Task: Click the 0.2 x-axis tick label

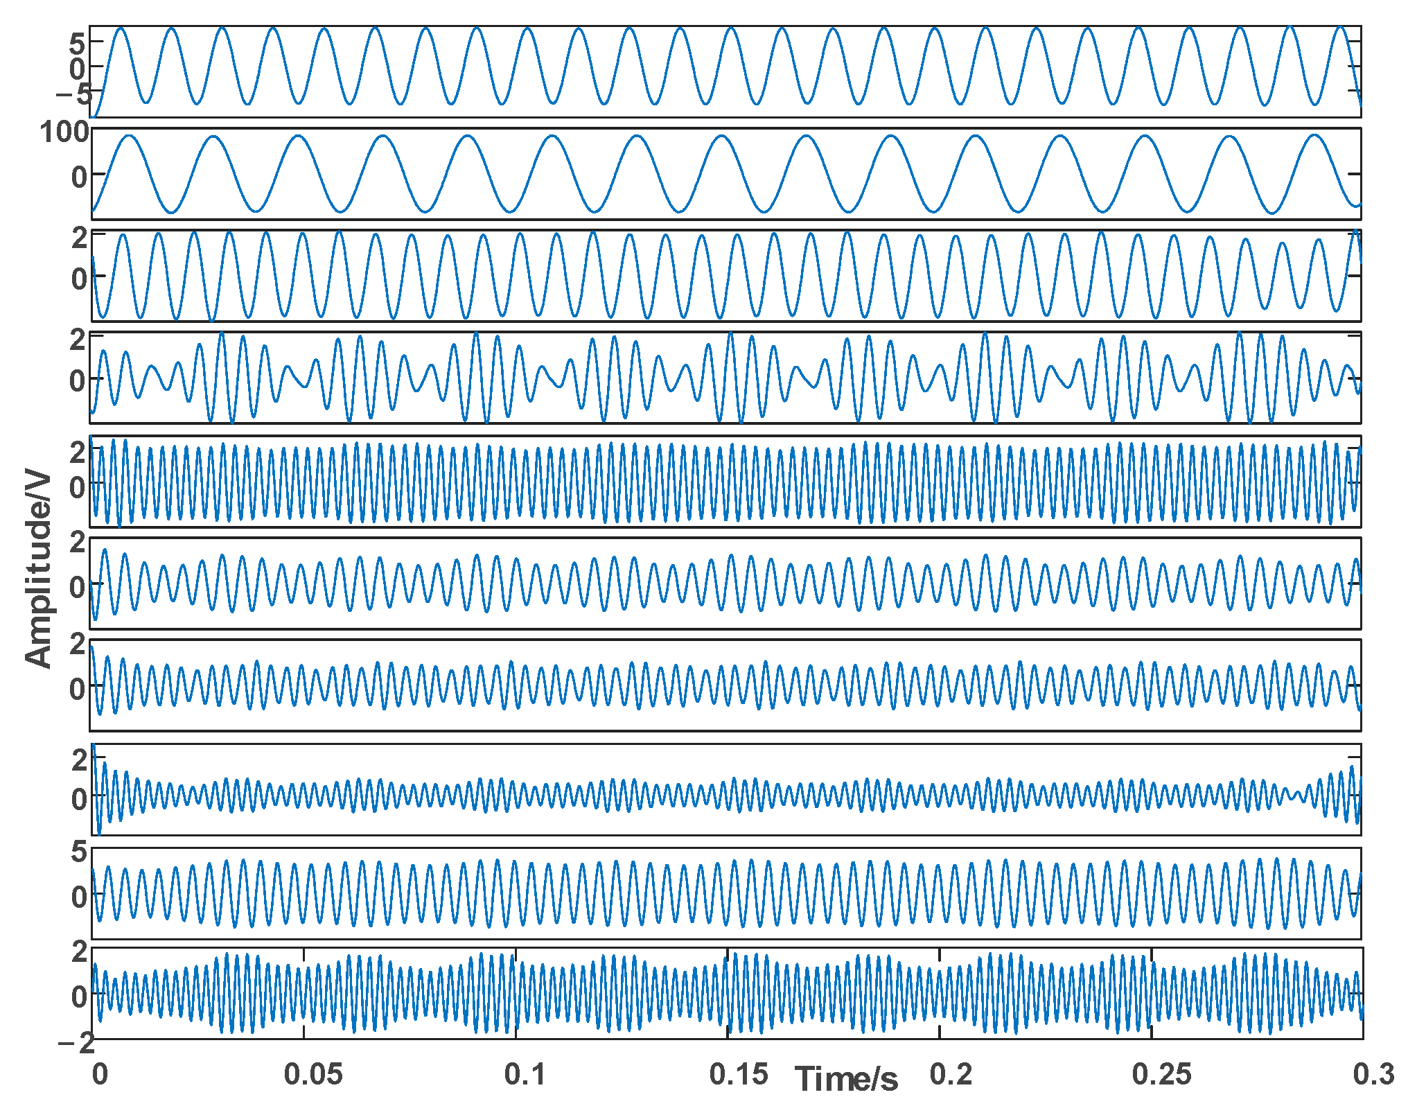Action: pos(951,1074)
